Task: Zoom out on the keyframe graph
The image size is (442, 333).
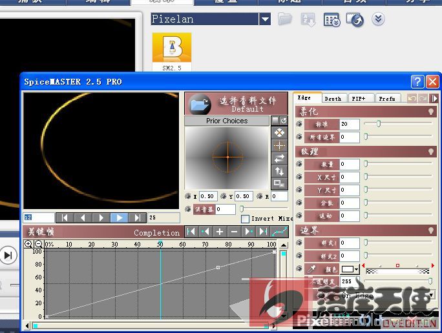Action: point(38,244)
